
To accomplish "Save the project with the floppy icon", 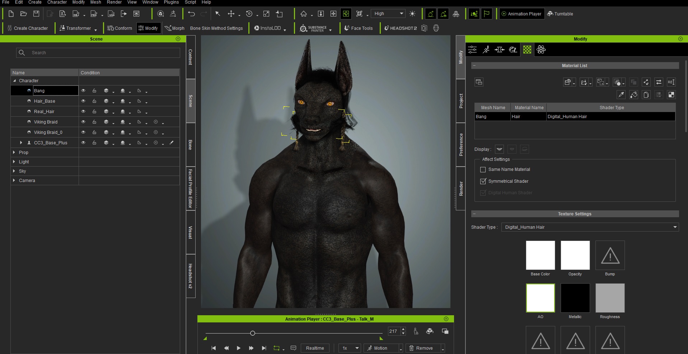I will (36, 14).
